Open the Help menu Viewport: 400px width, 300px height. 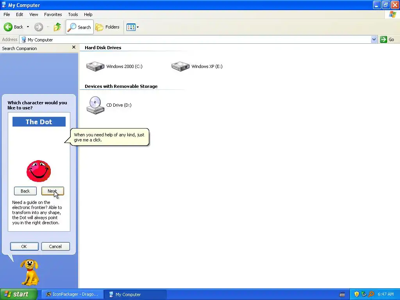tap(88, 14)
